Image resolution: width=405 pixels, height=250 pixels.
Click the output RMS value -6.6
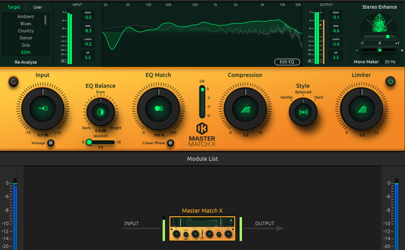tap(335, 31)
